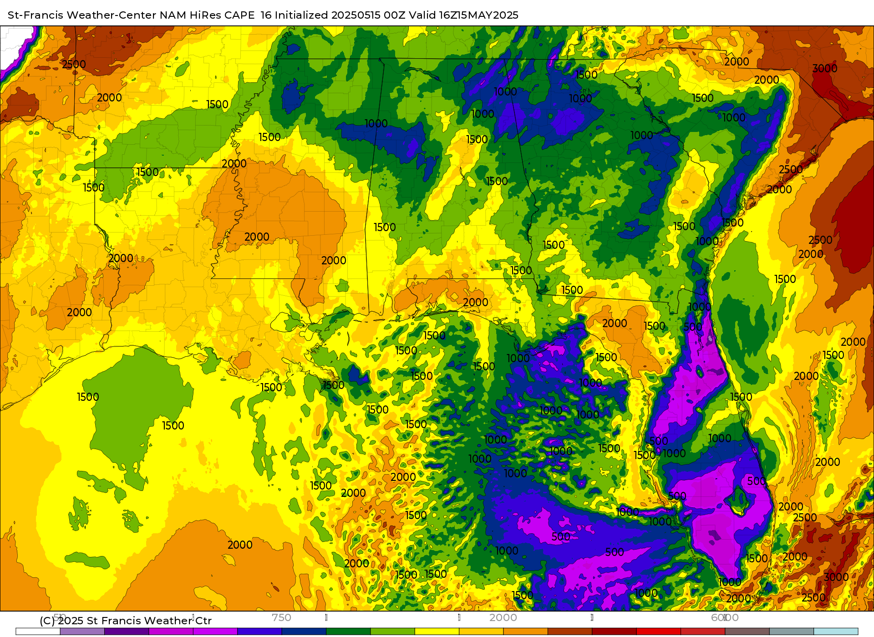Screen dimensions: 874x637
Task: Click the '2500' contour label in the map's northwest corner
Action: [74, 64]
